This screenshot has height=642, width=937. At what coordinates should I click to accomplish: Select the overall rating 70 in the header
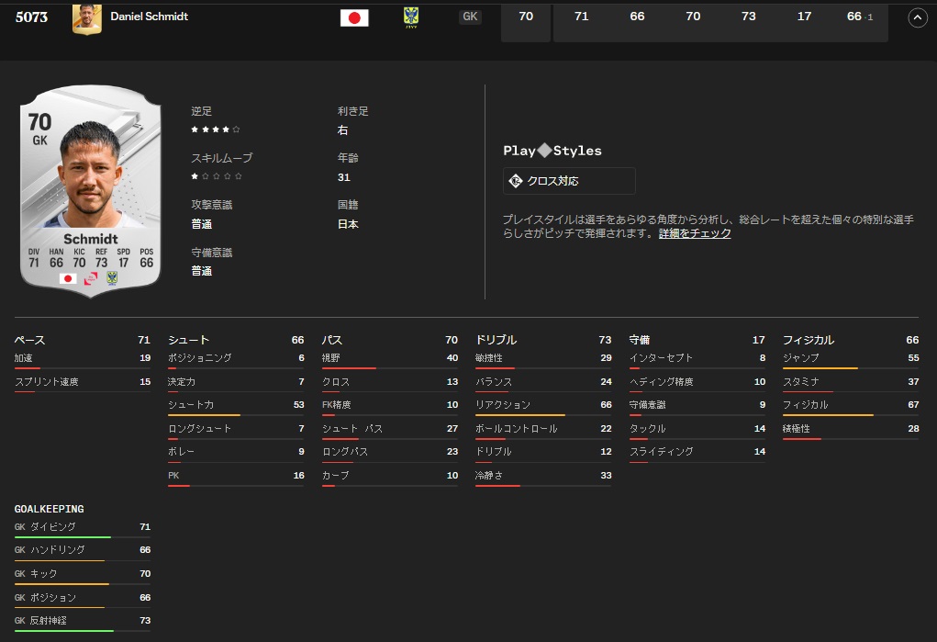(525, 17)
